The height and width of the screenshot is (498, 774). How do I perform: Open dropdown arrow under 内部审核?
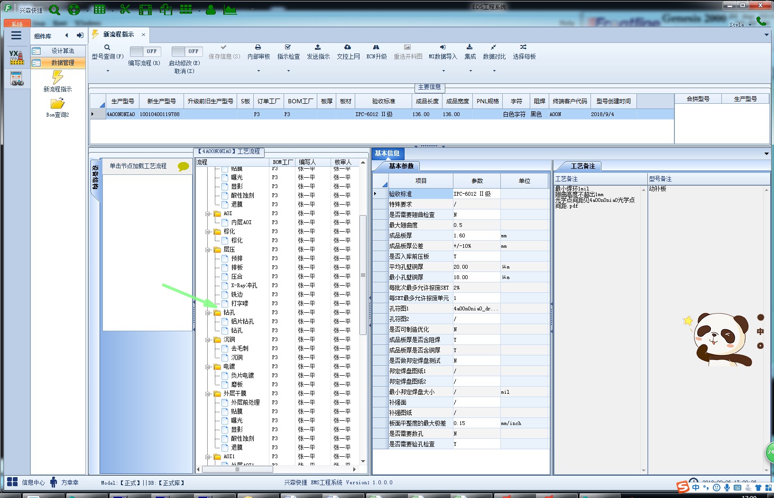[258, 71]
